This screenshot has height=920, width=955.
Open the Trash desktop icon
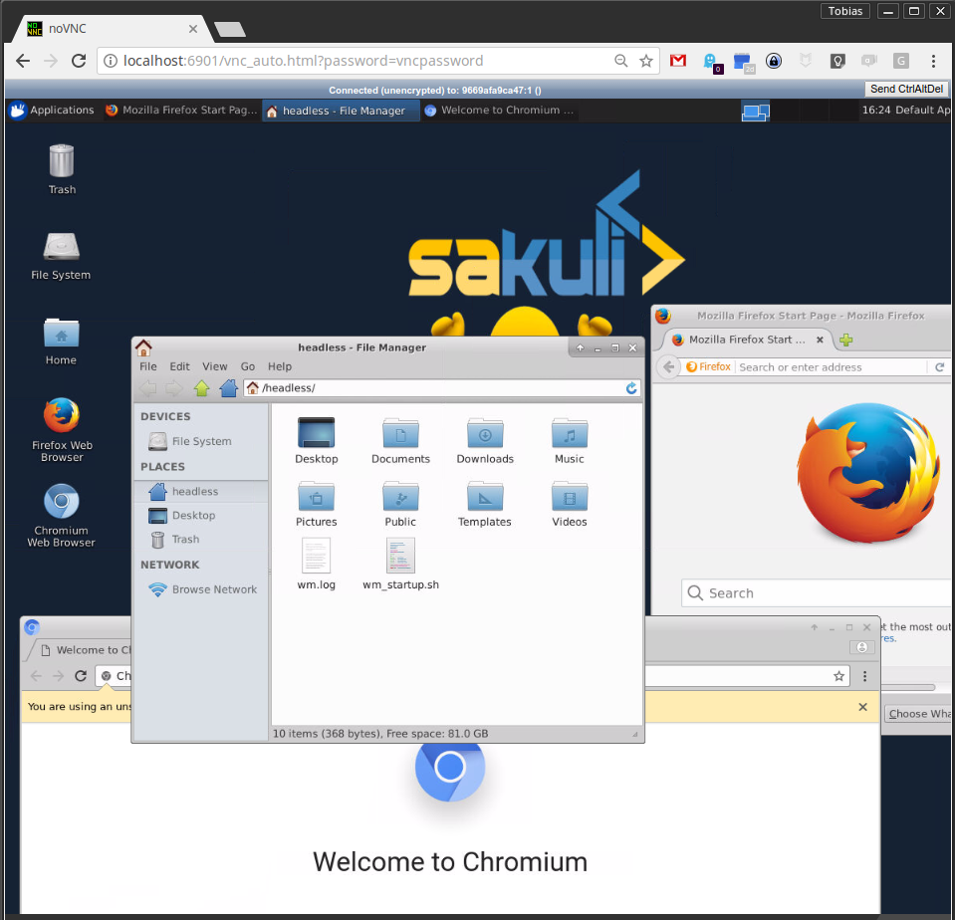[x=62, y=168]
